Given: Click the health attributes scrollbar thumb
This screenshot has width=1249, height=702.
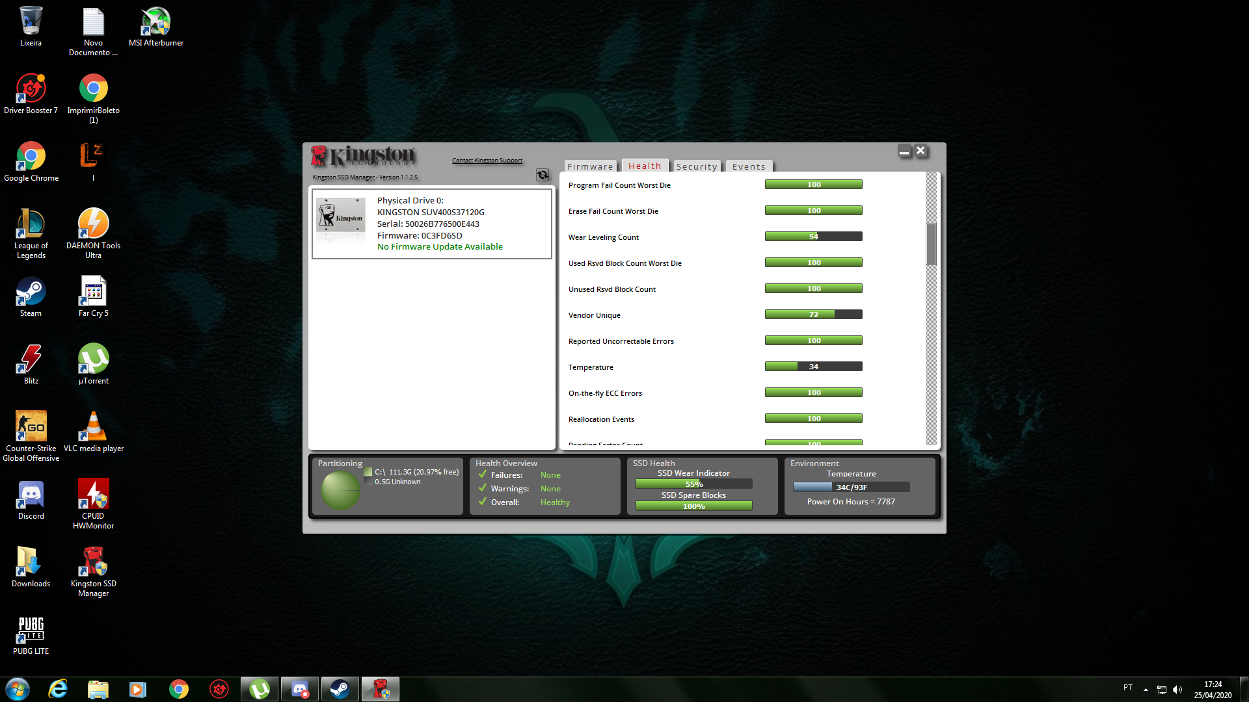Looking at the screenshot, I should [932, 244].
